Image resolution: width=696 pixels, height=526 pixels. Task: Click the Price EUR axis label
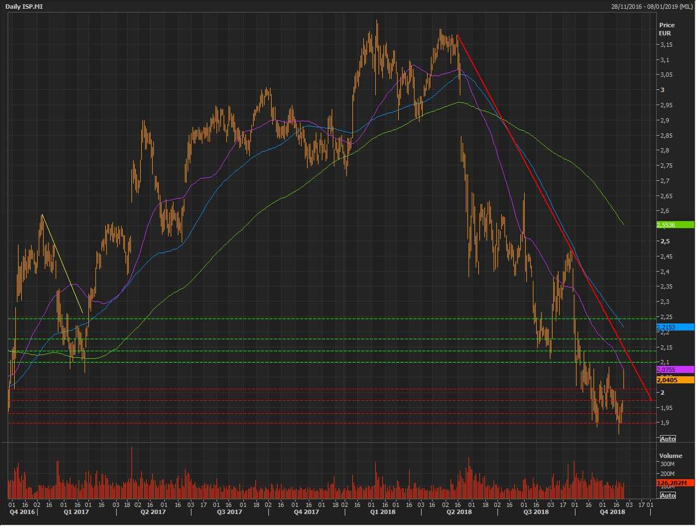[x=666, y=29]
